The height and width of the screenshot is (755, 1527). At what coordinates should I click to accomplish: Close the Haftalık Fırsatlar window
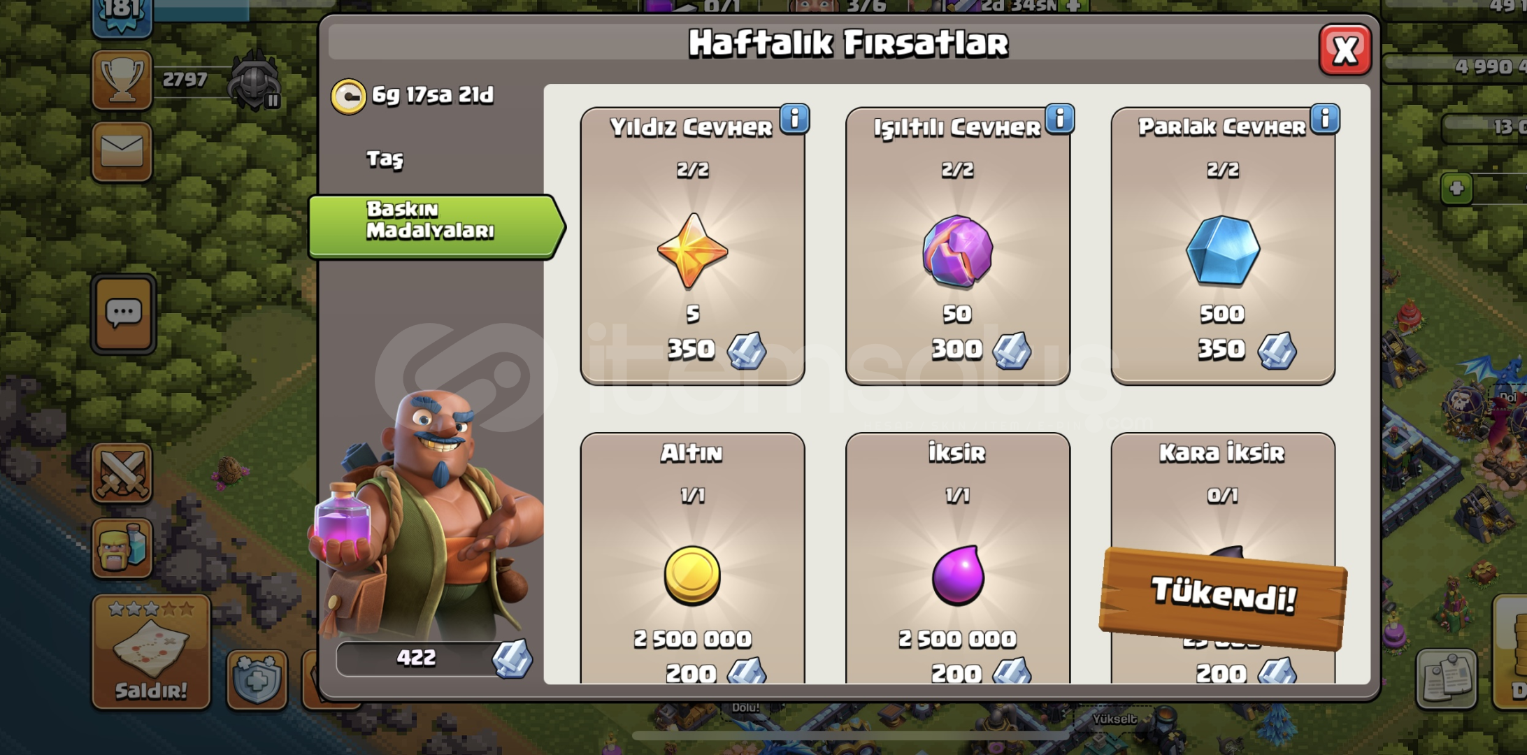[1345, 50]
